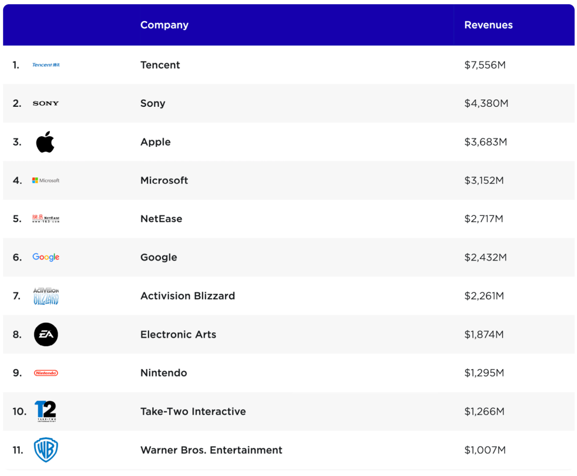Click Tencent's $7,556M revenue value
Image resolution: width=577 pixels, height=476 pixels.
click(x=485, y=65)
